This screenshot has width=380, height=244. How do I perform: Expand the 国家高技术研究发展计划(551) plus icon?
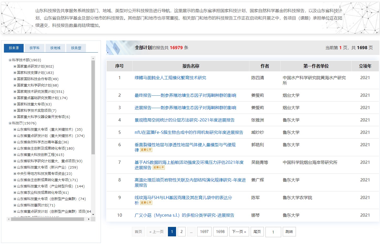(x=15, y=92)
